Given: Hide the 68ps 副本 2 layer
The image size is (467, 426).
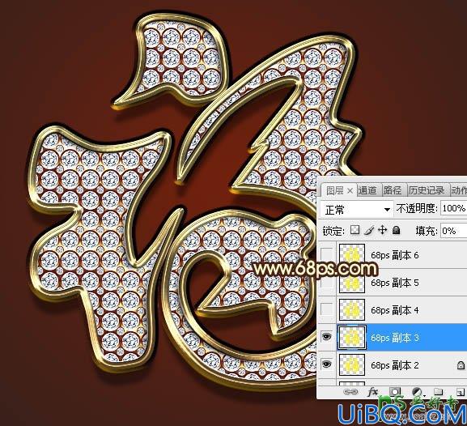Looking at the screenshot, I should tap(327, 364).
